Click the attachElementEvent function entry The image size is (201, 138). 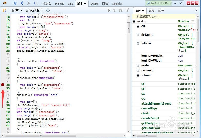click(x=156, y=104)
